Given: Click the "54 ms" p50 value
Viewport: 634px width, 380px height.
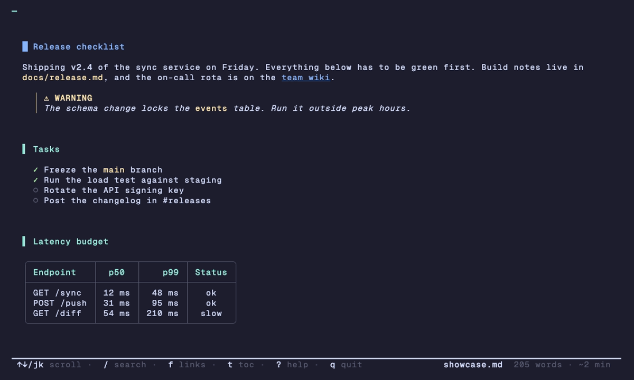Looking at the screenshot, I should [x=117, y=313].
